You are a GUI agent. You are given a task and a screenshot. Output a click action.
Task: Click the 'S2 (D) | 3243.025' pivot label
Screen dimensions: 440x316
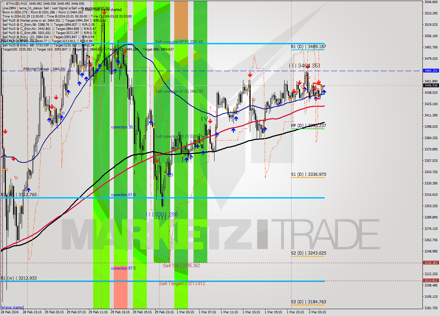click(x=309, y=253)
